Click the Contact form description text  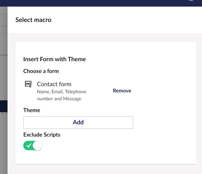[x=62, y=95]
